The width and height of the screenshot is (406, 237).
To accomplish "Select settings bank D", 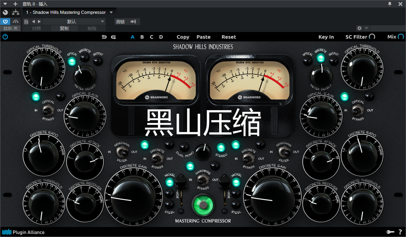I will coord(161,37).
